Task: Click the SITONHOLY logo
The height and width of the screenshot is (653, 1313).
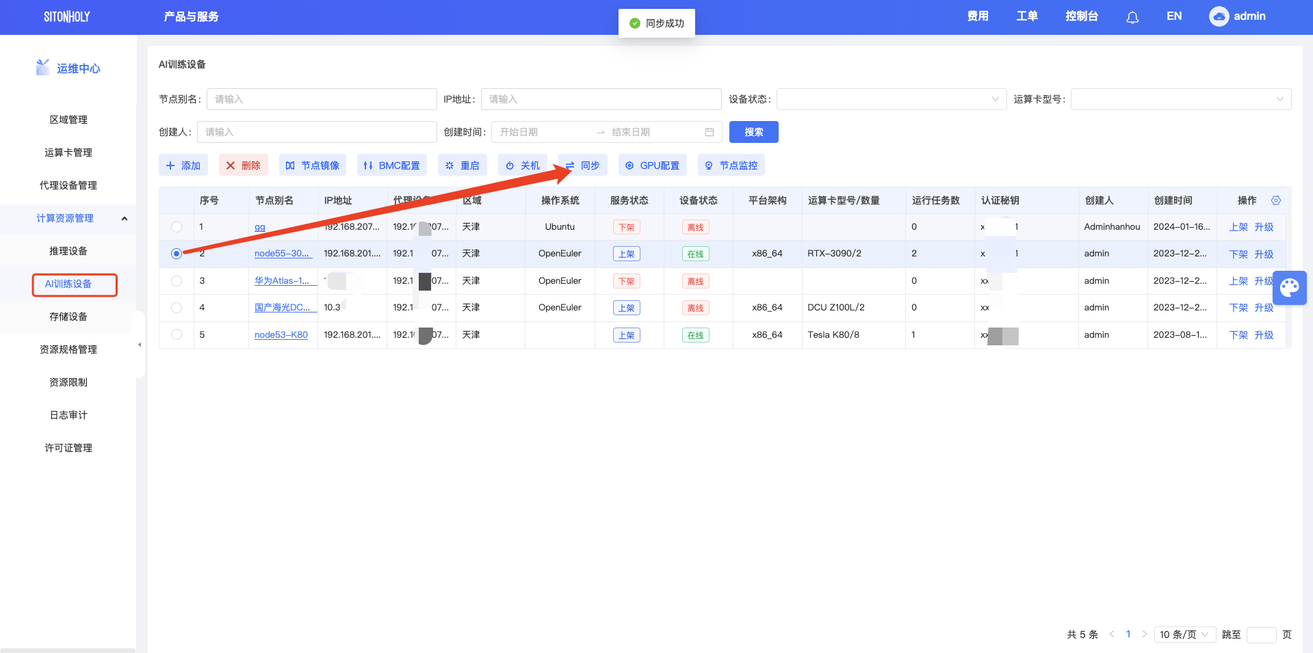Action: tap(67, 16)
